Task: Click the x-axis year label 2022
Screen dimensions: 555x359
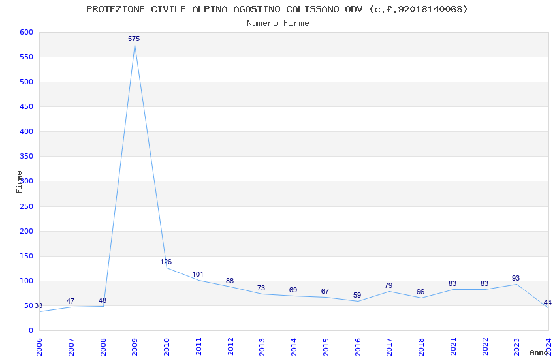Action: click(x=485, y=347)
